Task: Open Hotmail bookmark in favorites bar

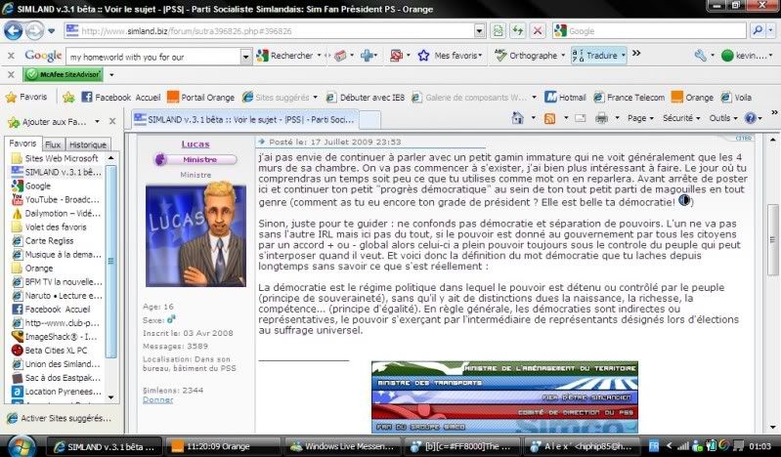Action: click(565, 98)
